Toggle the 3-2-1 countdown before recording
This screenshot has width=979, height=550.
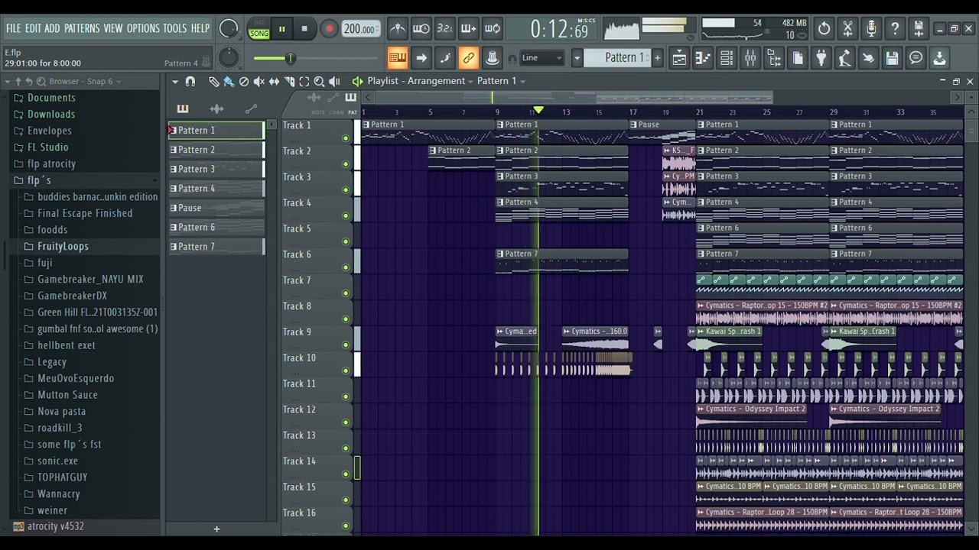coord(444,29)
